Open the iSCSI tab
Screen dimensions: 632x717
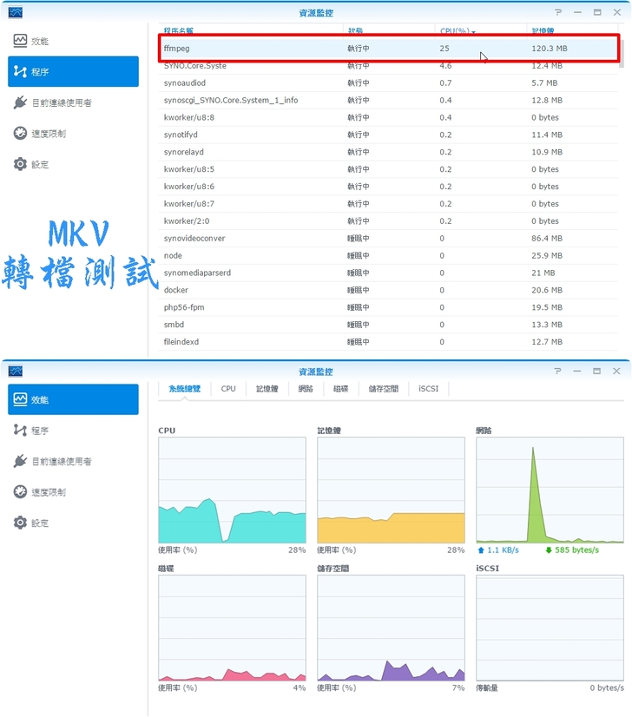[429, 389]
